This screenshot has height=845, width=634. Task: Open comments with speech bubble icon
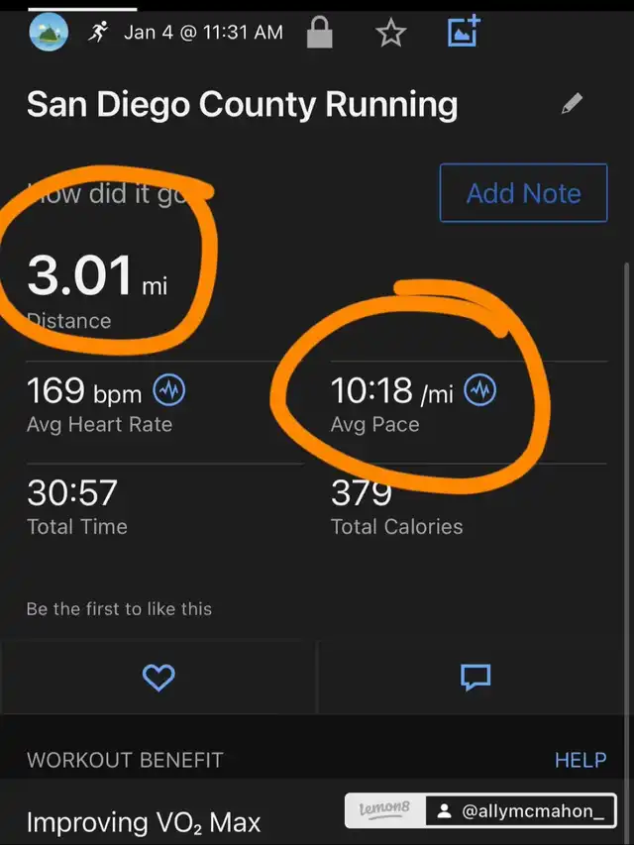click(475, 677)
